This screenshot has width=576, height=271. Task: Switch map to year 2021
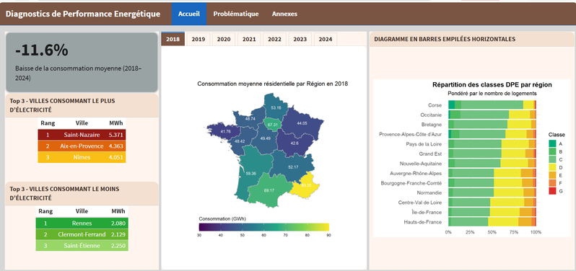point(249,39)
